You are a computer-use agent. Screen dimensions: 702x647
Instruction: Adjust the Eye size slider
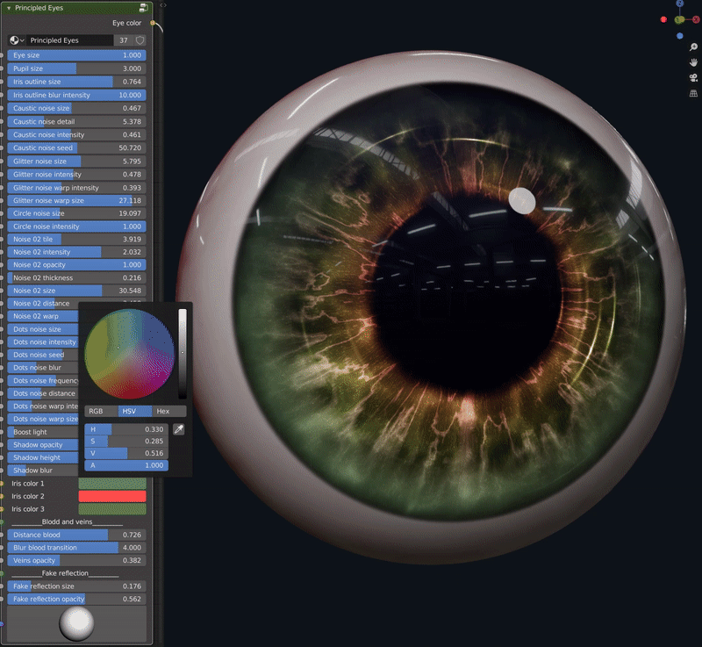coord(76,55)
